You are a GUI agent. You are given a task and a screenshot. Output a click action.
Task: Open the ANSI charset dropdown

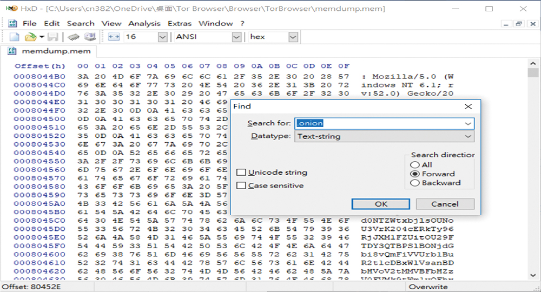pos(236,37)
